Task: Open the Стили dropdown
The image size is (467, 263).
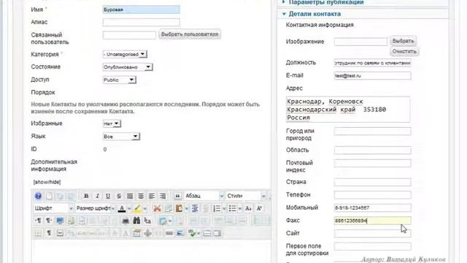Action: pos(246,196)
